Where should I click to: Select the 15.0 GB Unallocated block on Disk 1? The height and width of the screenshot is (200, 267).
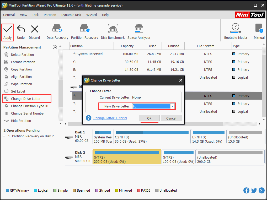pos(245,137)
